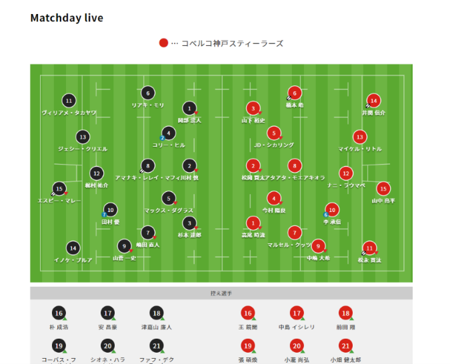450x364 pixels.
Task: Click red number 14 player icon
Action: tap(373, 101)
